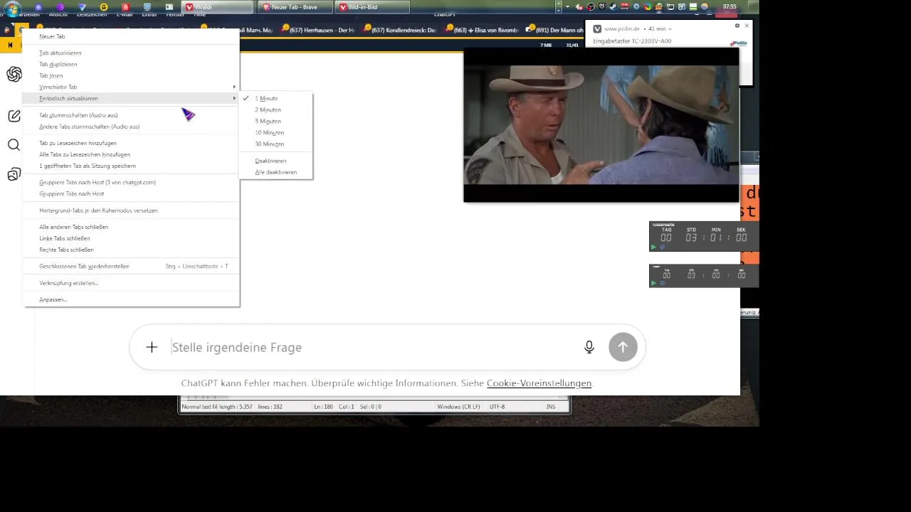Choose Tab lösen
911x512 pixels.
click(x=132, y=75)
